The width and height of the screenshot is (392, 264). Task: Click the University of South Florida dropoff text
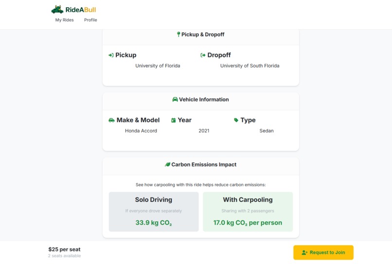[250, 66]
